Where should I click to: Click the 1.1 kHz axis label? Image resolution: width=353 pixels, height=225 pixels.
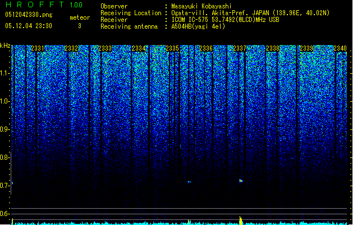(5, 73)
